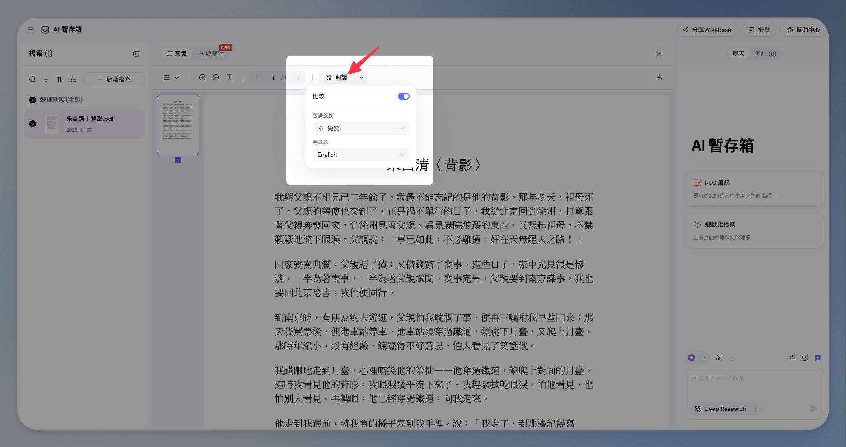Open the English target language dropdown
This screenshot has height=447, width=846.
tap(361, 155)
